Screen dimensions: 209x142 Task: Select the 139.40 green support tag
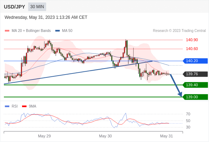(195, 85)
